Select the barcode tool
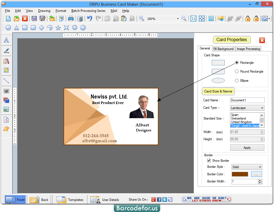 (x=6, y=91)
